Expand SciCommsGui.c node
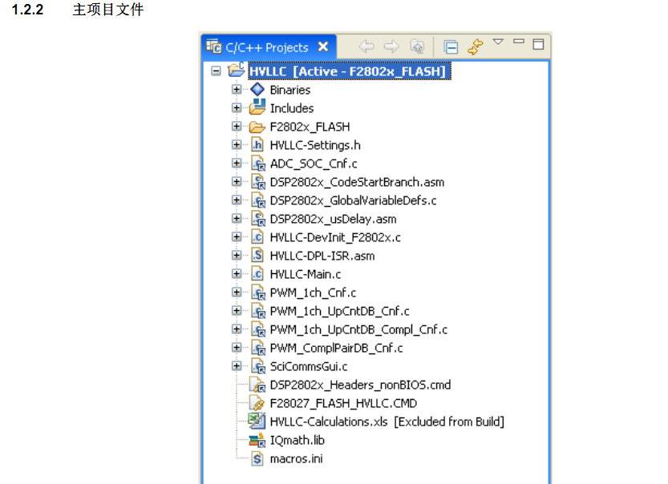The height and width of the screenshot is (484, 668). (x=237, y=365)
